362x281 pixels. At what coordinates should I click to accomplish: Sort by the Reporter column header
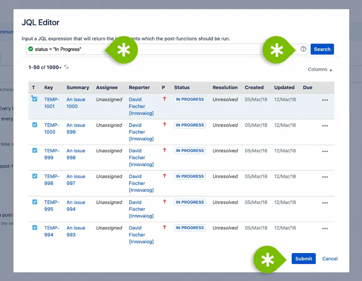(139, 87)
